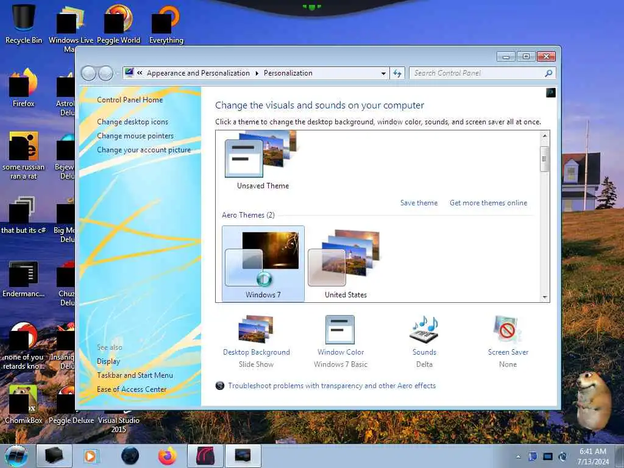Select the United States theme

click(346, 264)
